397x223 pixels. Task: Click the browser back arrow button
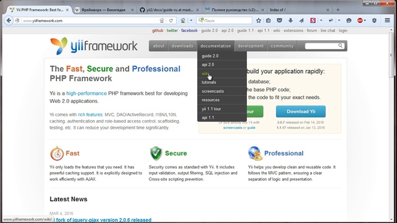pos(9,20)
